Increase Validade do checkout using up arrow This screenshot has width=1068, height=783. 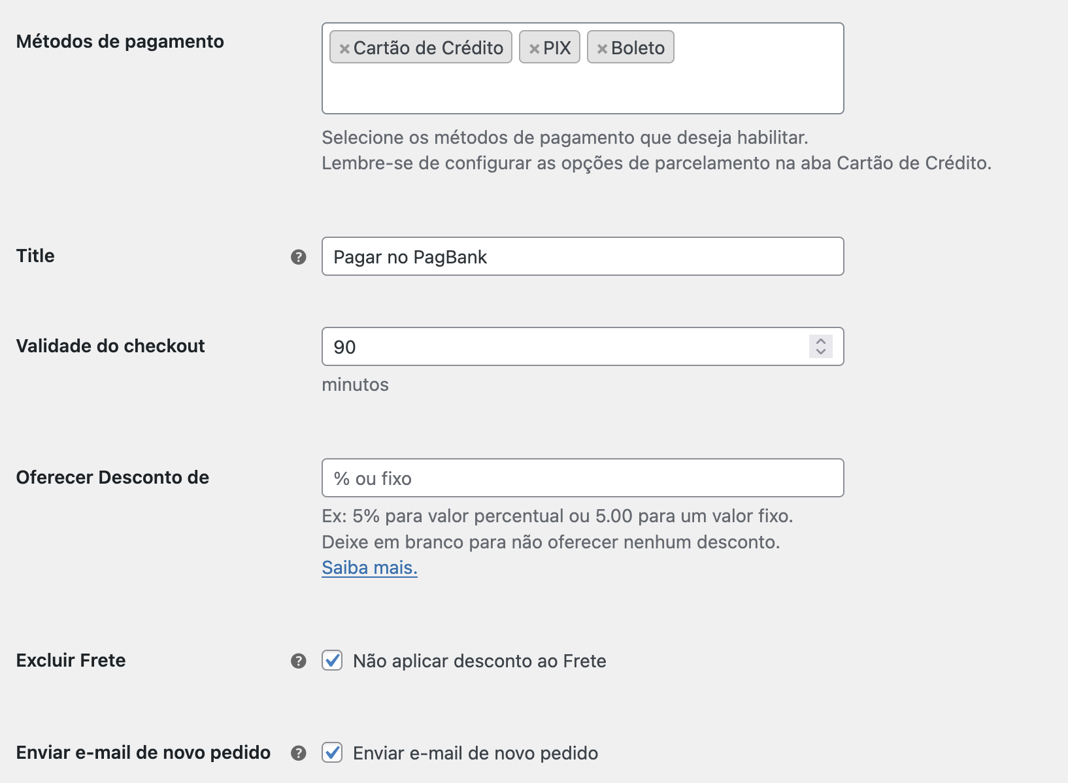[x=821, y=341]
